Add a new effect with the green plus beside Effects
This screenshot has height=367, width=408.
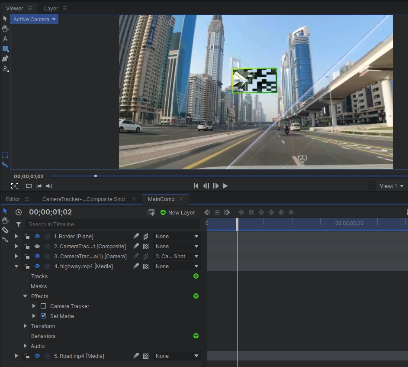(196, 296)
